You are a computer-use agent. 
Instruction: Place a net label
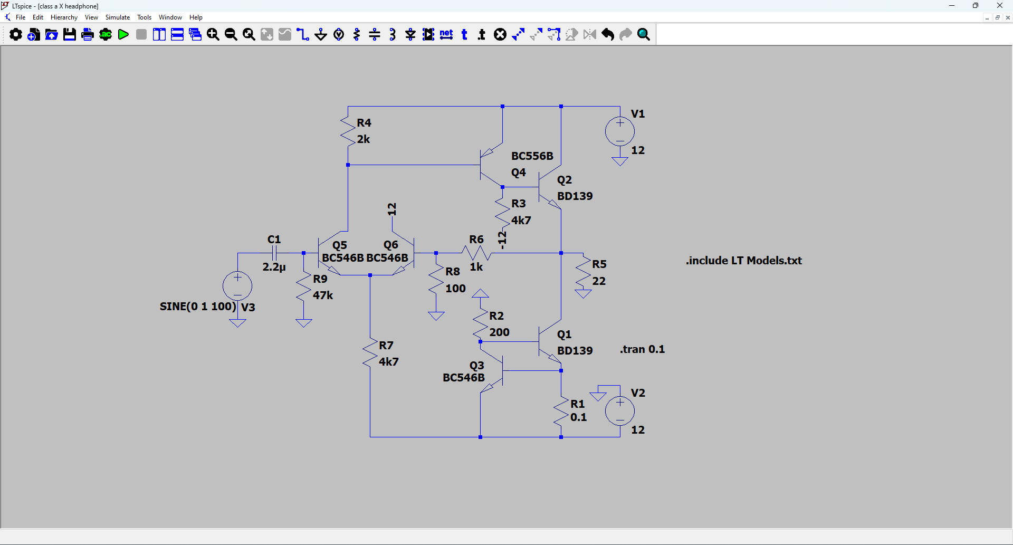tap(446, 35)
